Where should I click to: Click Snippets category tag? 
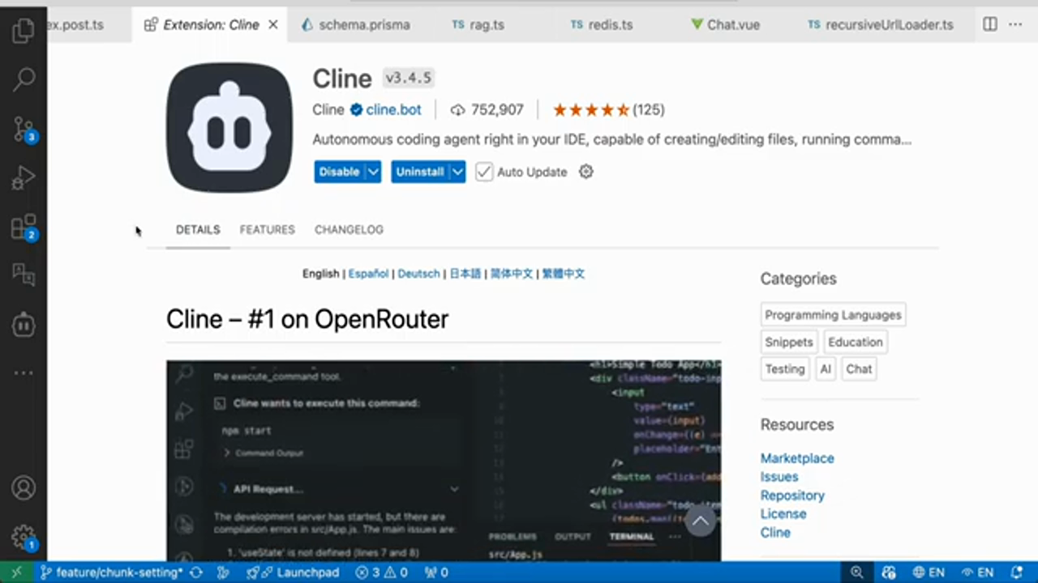(x=788, y=343)
